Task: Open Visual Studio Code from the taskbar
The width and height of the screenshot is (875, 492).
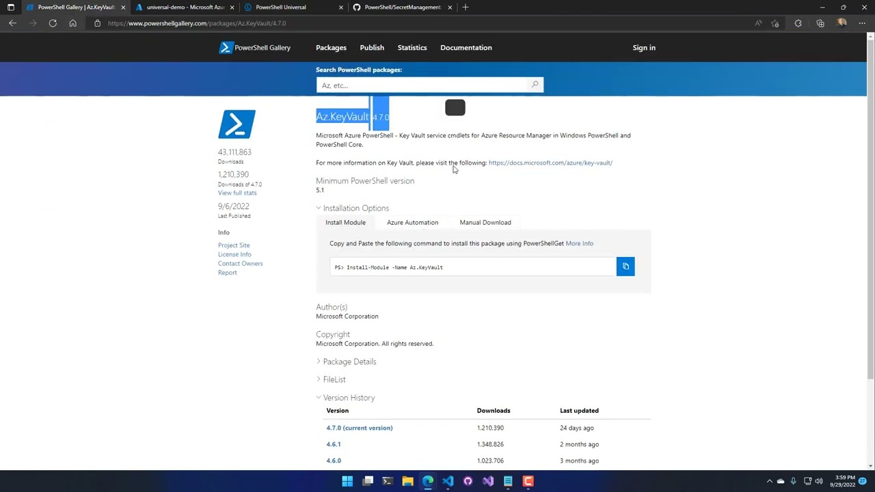Action: click(x=448, y=481)
